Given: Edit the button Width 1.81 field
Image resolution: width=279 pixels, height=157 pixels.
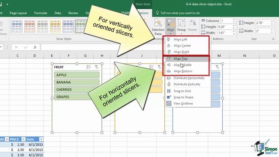Looking at the screenshot, I should pyautogui.click(x=225, y=33).
